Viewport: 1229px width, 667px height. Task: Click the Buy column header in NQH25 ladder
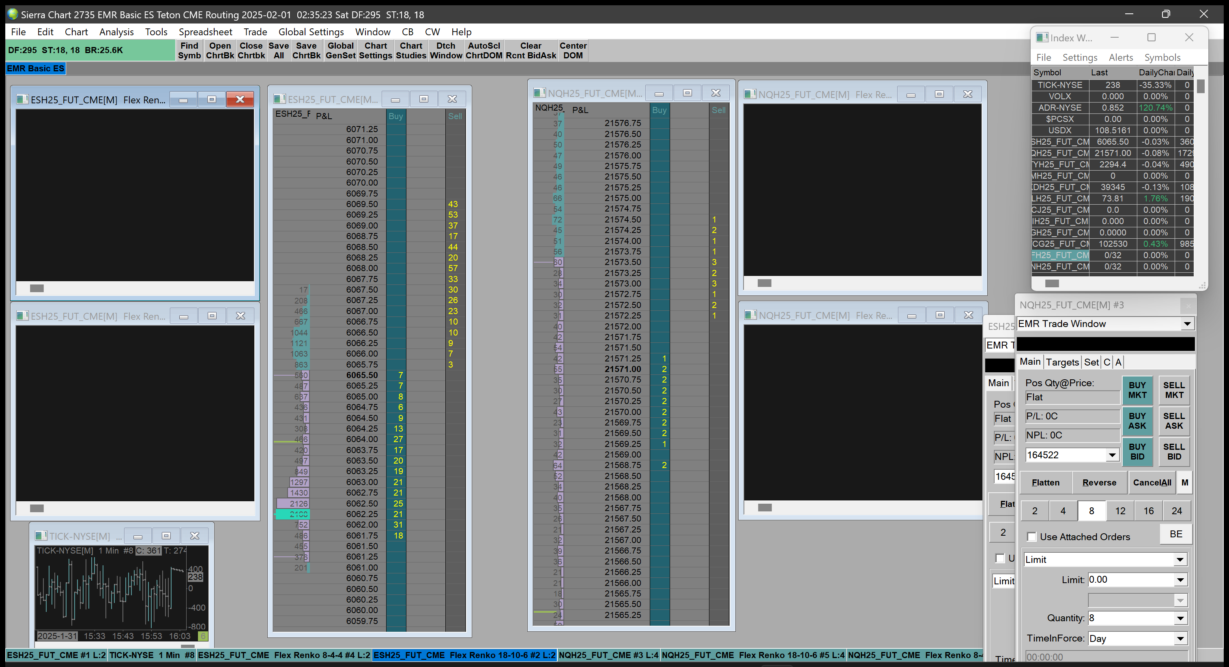tap(660, 110)
